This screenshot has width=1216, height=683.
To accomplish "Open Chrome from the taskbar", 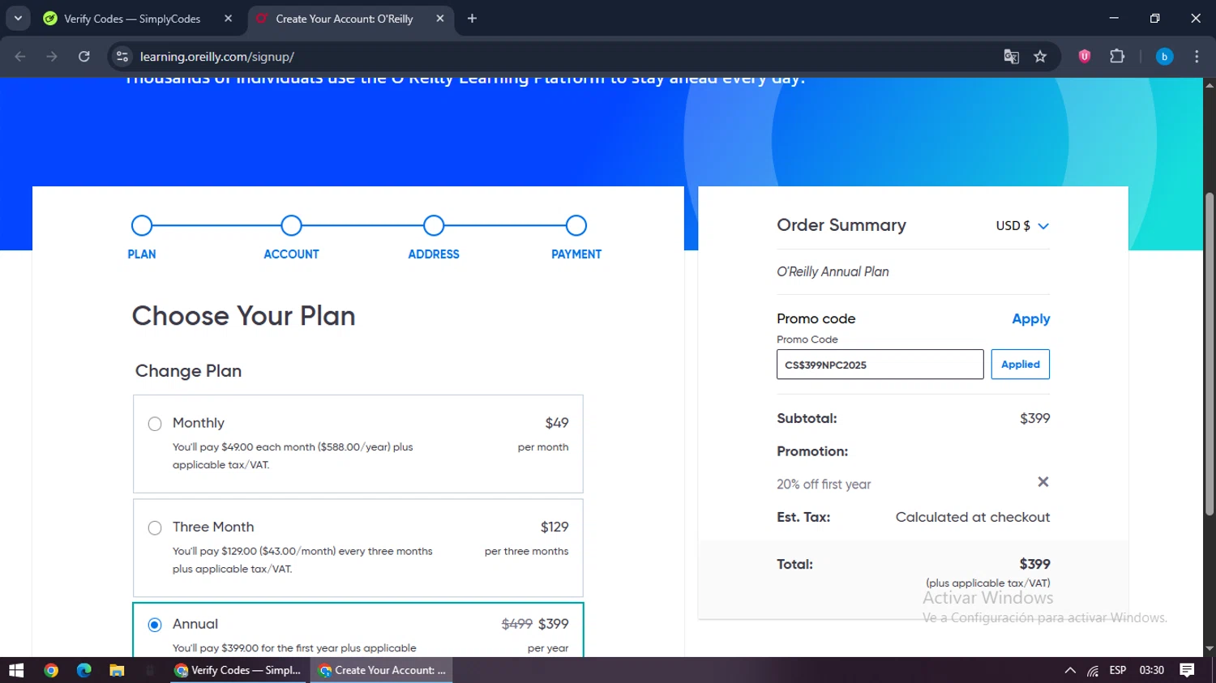I will click(x=51, y=670).
